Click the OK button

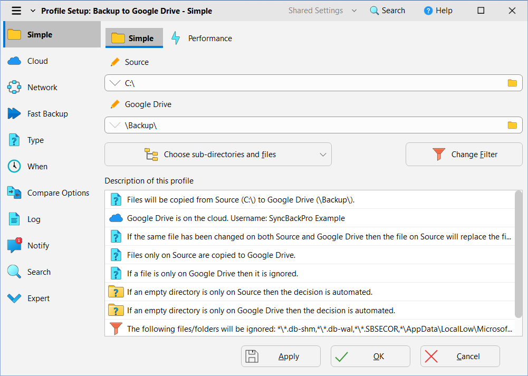click(370, 356)
